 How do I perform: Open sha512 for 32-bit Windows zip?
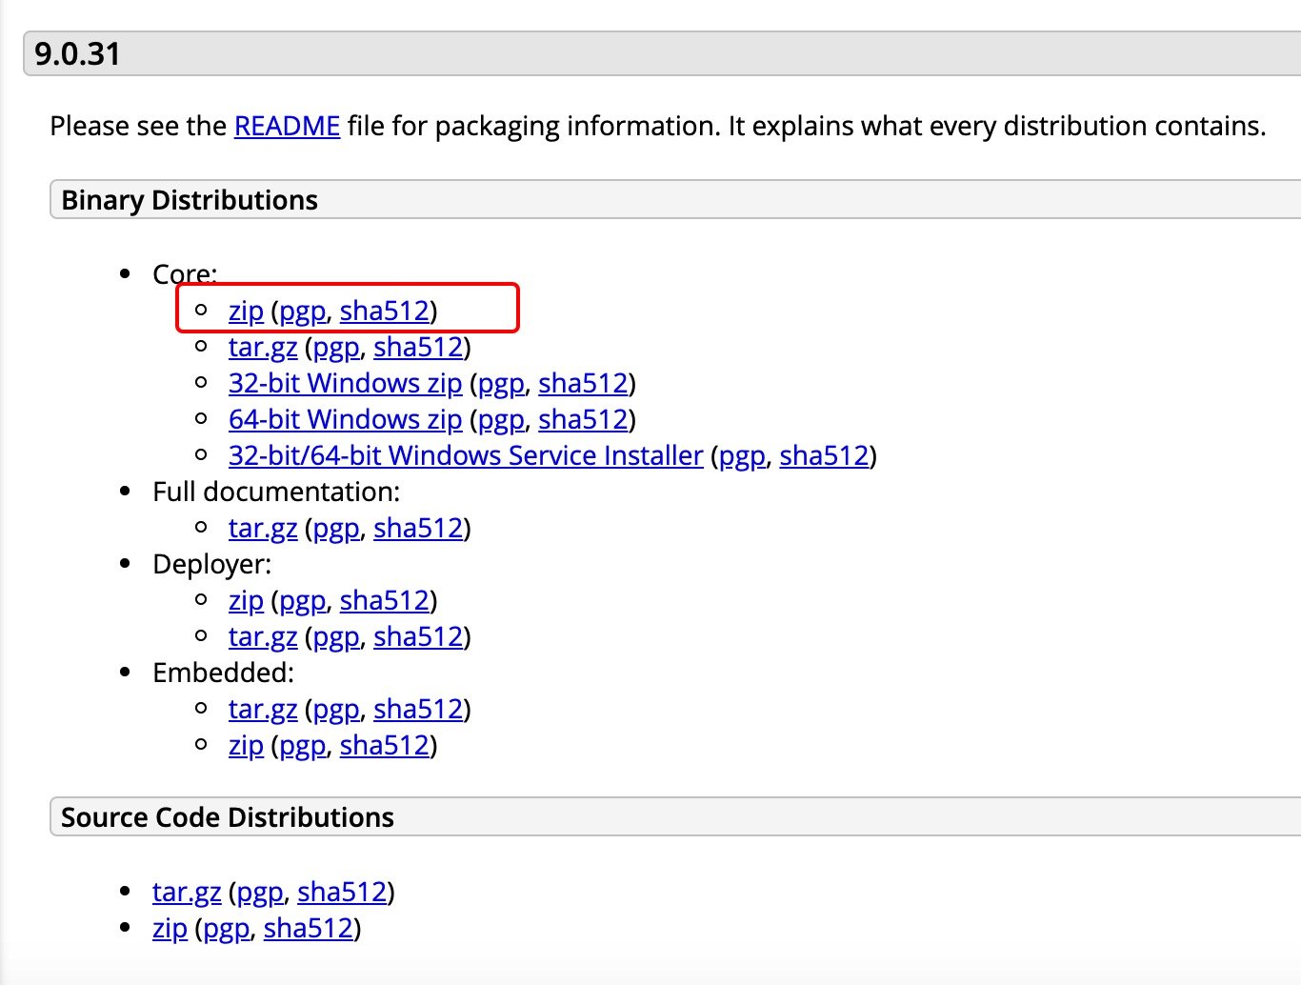(583, 383)
